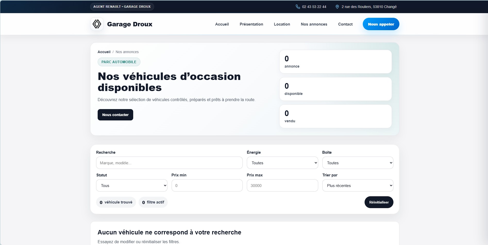This screenshot has width=488, height=245.
Task: Expand the Trier par dropdown
Action: tap(358, 185)
